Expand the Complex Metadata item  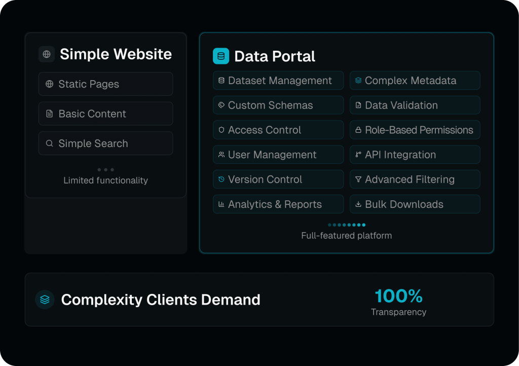415,80
